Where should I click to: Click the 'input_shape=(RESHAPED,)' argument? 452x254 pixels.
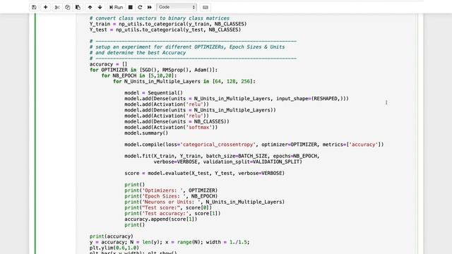click(x=309, y=99)
